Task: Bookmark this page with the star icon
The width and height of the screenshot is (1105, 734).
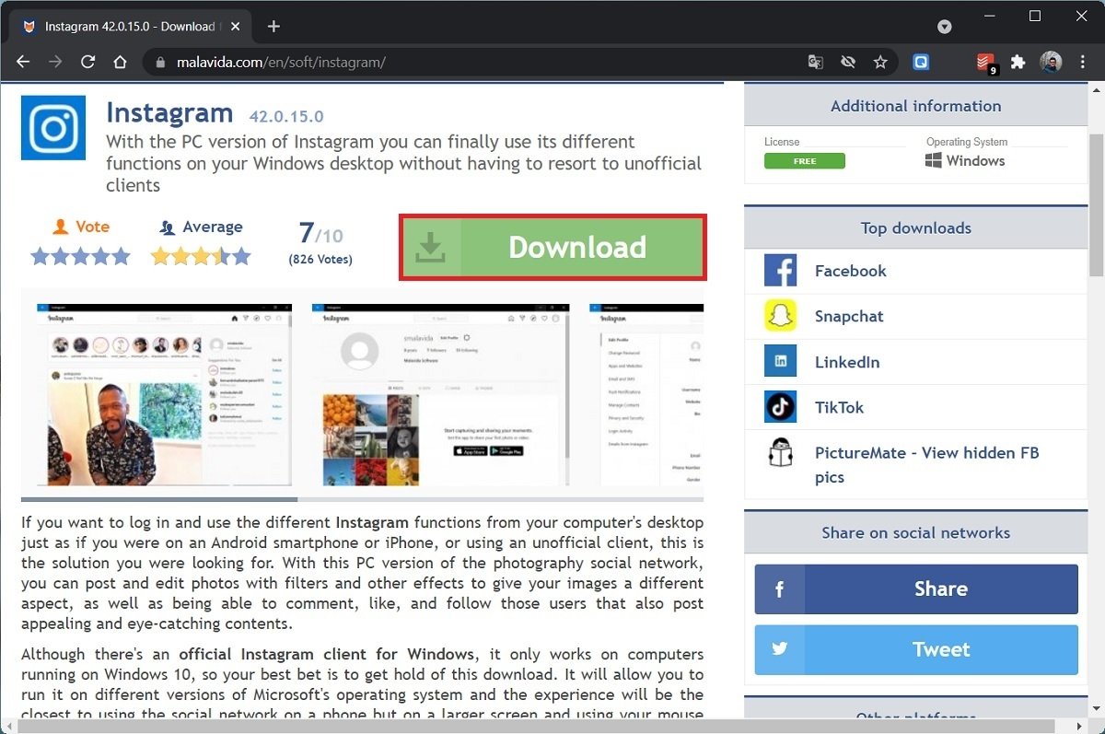Action: click(x=880, y=63)
